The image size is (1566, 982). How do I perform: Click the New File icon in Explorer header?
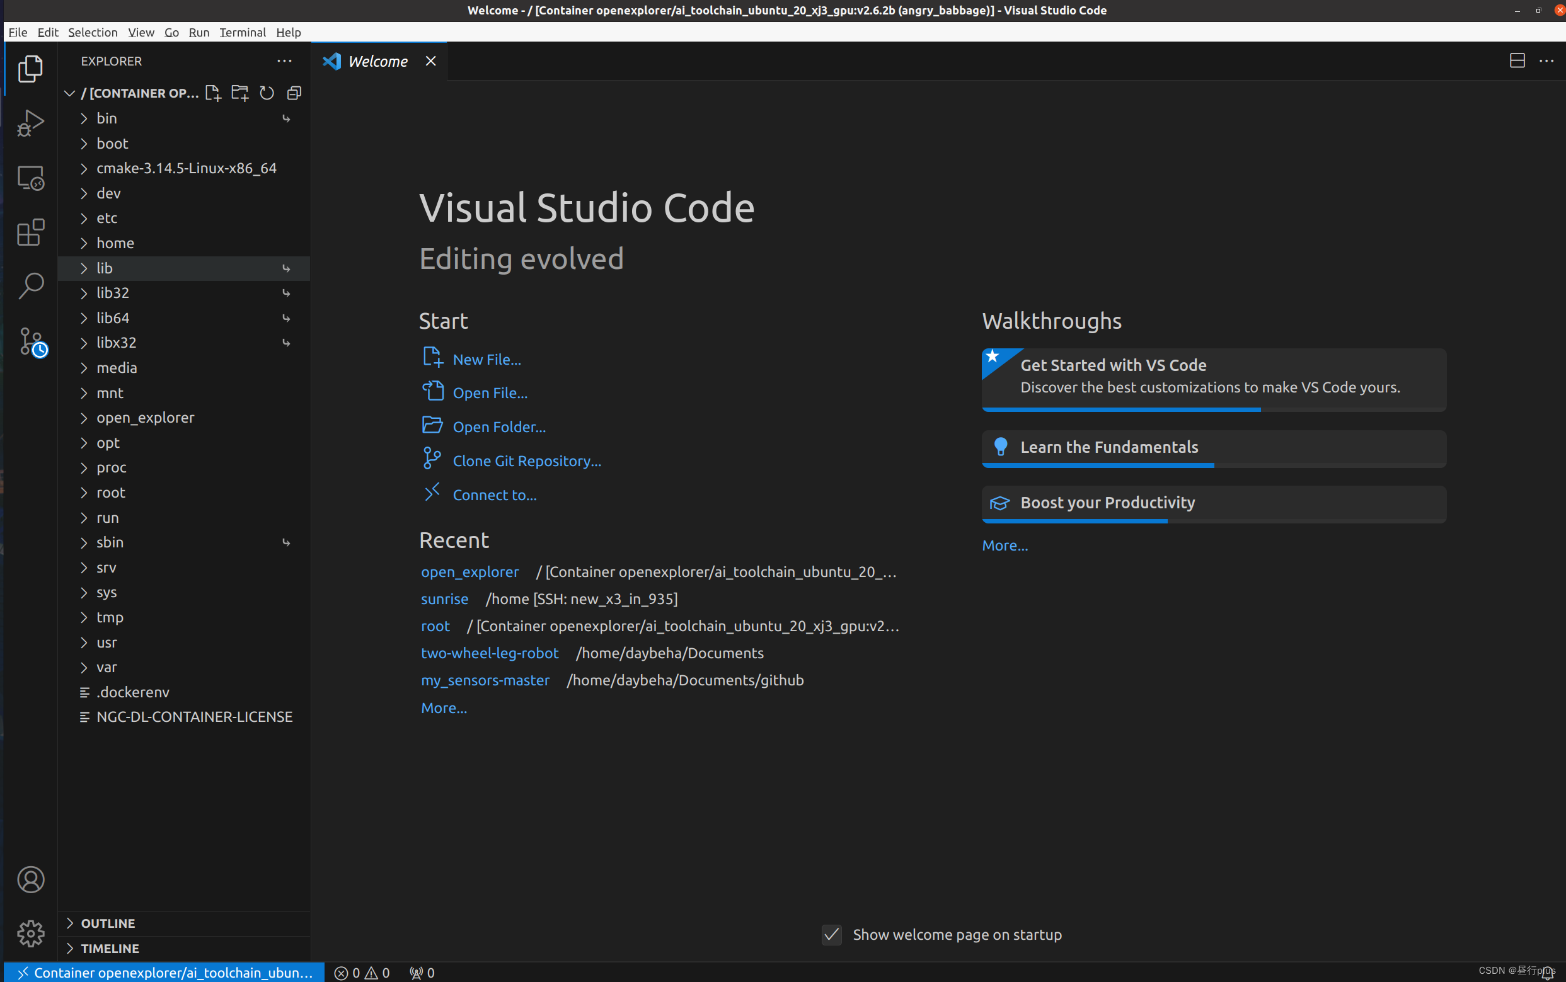pyautogui.click(x=213, y=93)
